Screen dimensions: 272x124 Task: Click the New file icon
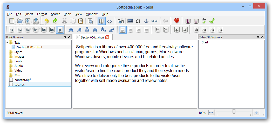click(x=12, y=21)
